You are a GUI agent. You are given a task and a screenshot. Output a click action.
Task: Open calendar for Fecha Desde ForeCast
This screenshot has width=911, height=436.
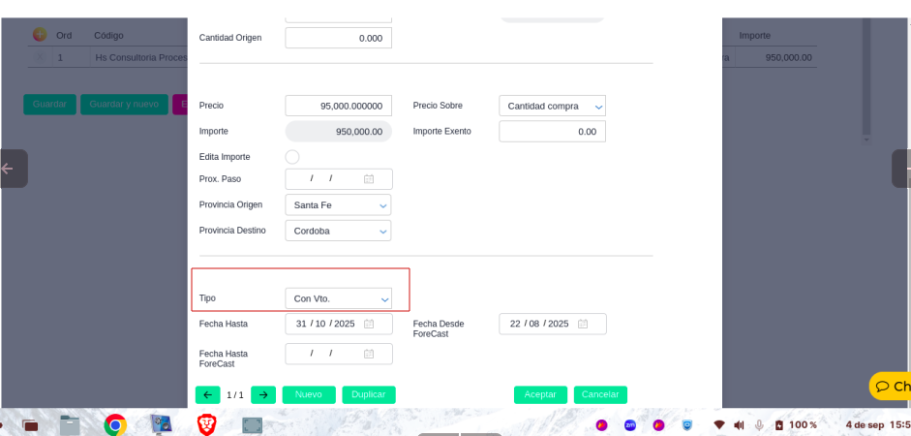(x=583, y=324)
